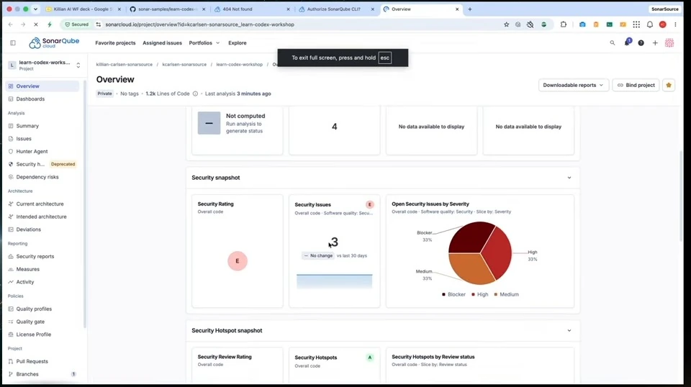691x387 pixels.
Task: Open Branches in the sidebar
Action: point(42,374)
